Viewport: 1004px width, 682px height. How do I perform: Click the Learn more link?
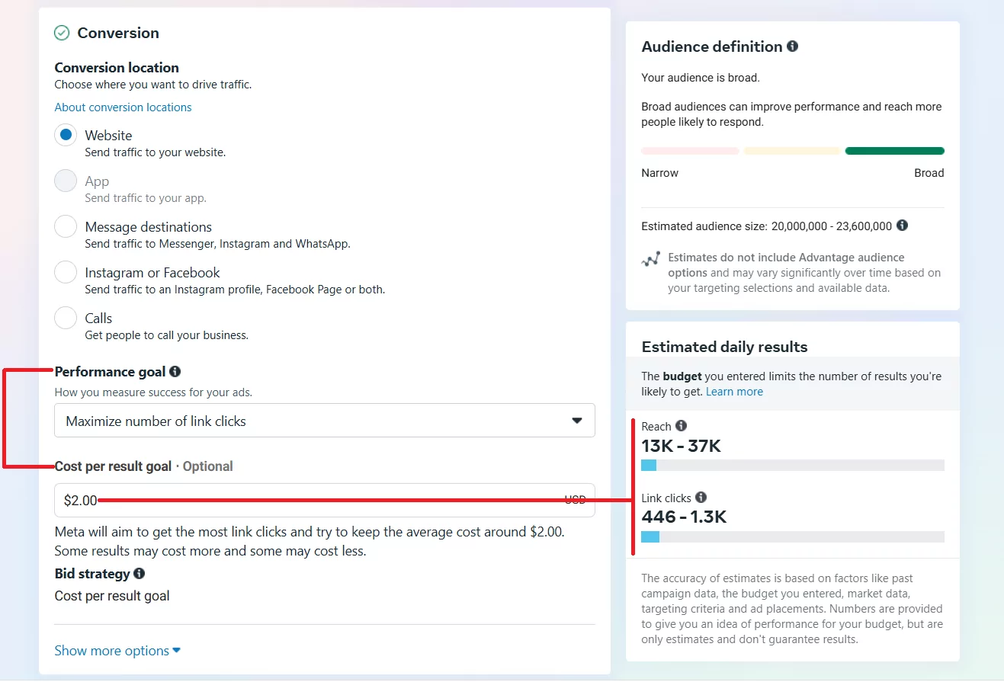pyautogui.click(x=734, y=392)
